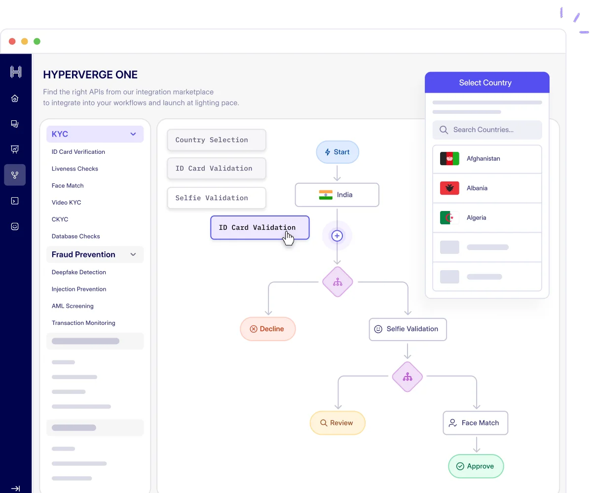Click the terminal icon in the left sidebar
The image size is (595, 493).
(15, 201)
